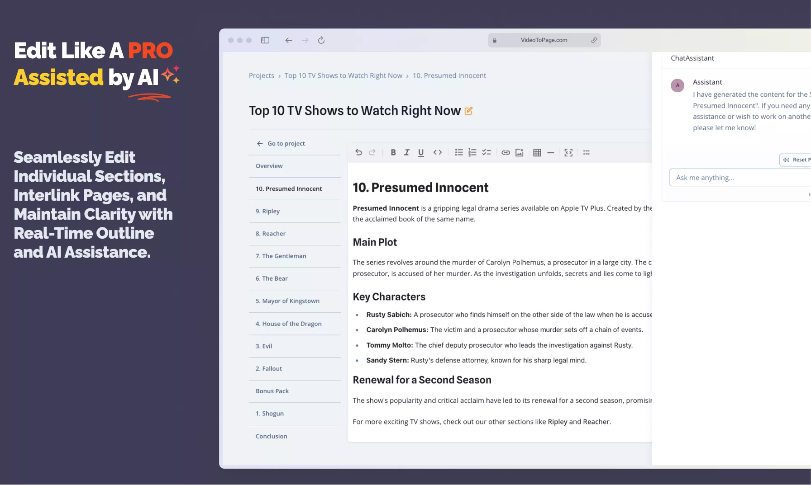811x485 pixels.
Task: Select the Overview section in the outline
Action: point(269,166)
